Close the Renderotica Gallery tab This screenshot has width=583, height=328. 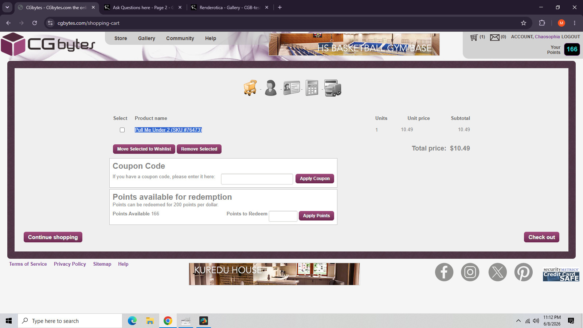coord(267,7)
